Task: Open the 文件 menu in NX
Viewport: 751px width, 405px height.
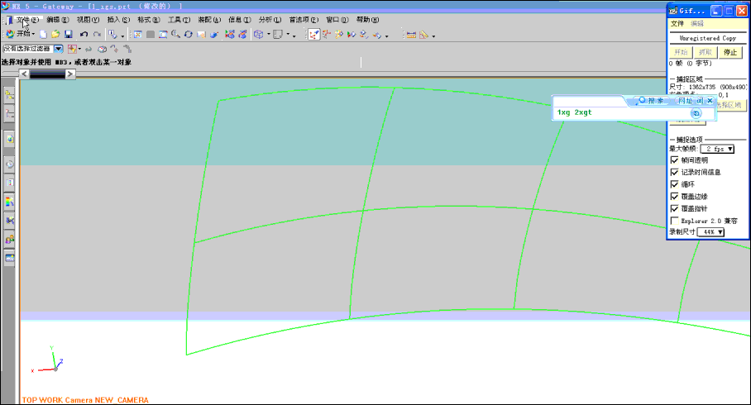Action: click(27, 20)
